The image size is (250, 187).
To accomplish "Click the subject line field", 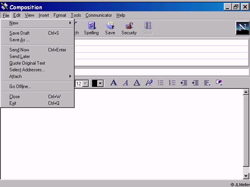I will point(161,72).
